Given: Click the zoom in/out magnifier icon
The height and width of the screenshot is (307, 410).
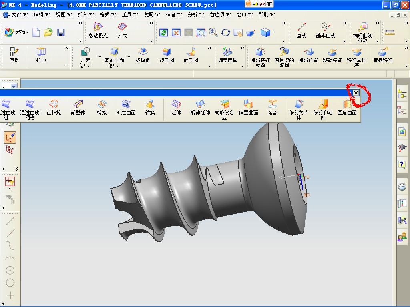Looking at the screenshot, I should click(213, 33).
